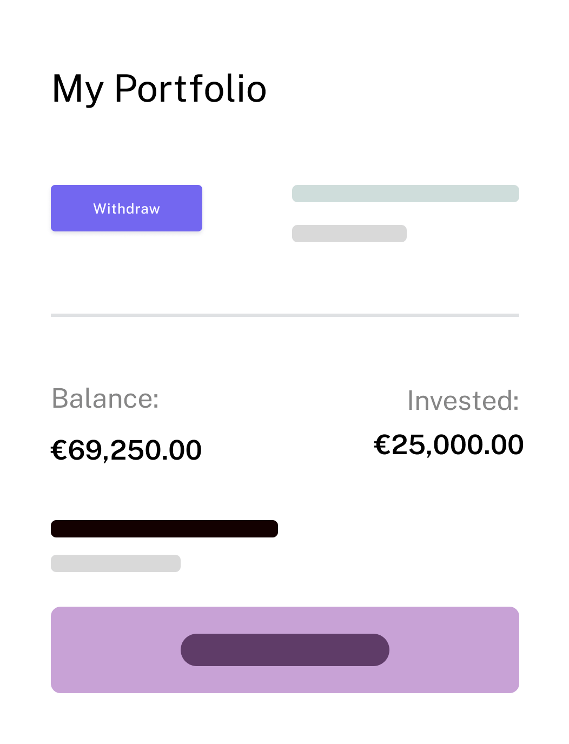Click the gray bar below the green bar
The width and height of the screenshot is (569, 744).
click(x=349, y=234)
